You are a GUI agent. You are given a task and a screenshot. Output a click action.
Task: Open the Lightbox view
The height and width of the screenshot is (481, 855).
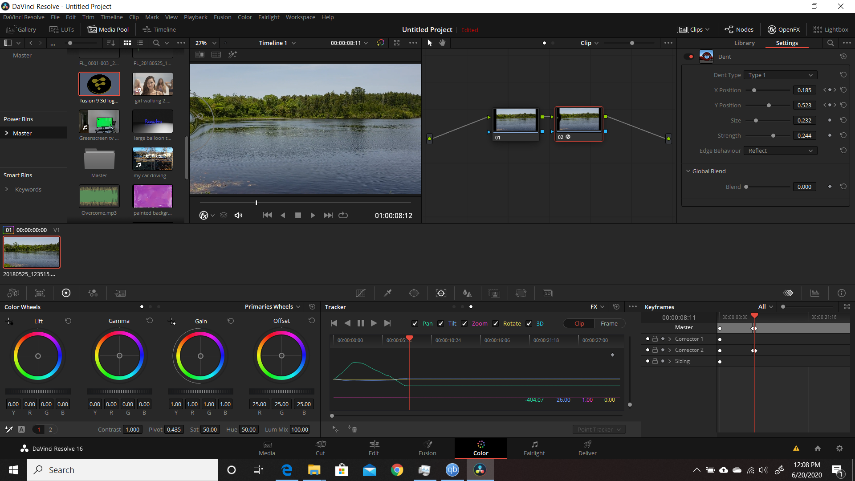tap(831, 29)
